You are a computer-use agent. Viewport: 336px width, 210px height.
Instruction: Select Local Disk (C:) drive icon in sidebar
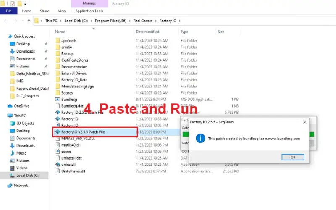(x=12, y=176)
